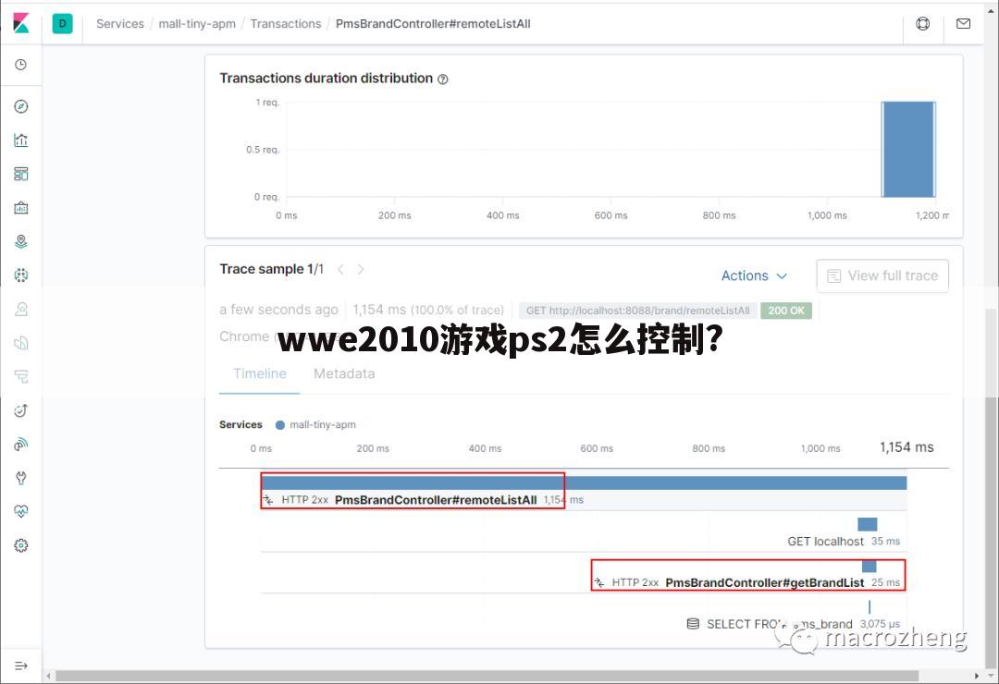Click the 200 OK status badge

[786, 311]
